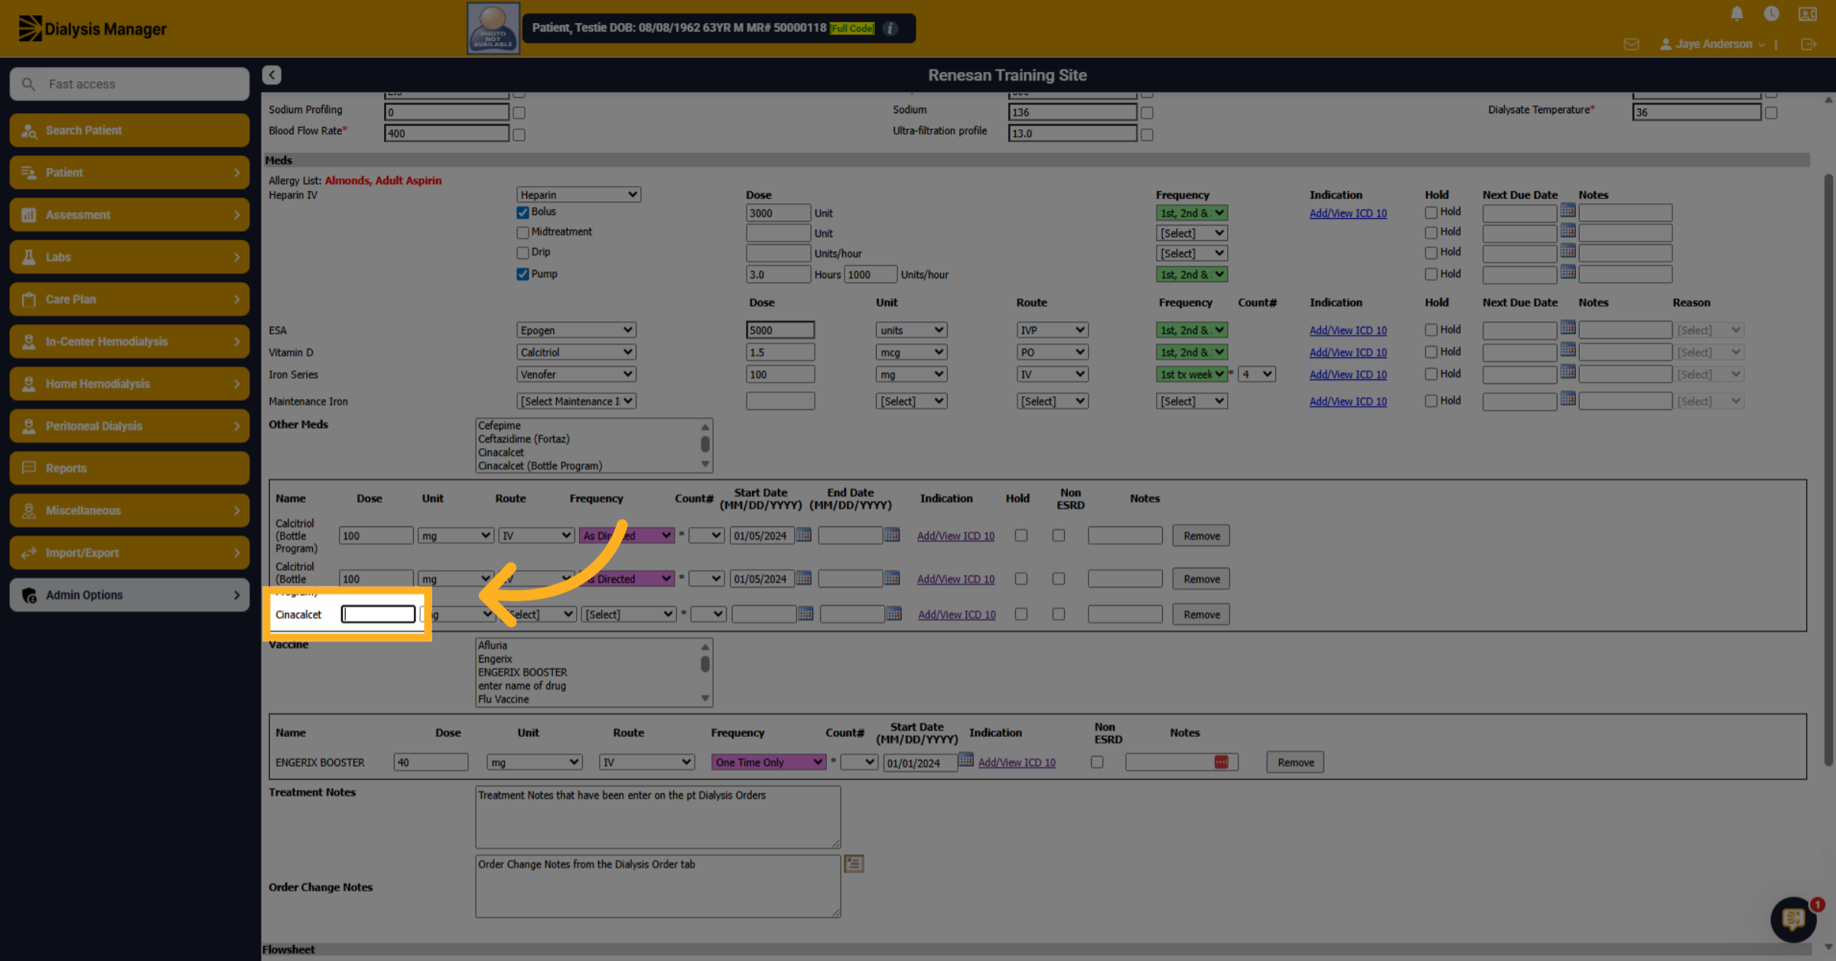Viewport: 1836px width, 961px height.
Task: Click the logout icon in top bar
Action: (x=1808, y=44)
